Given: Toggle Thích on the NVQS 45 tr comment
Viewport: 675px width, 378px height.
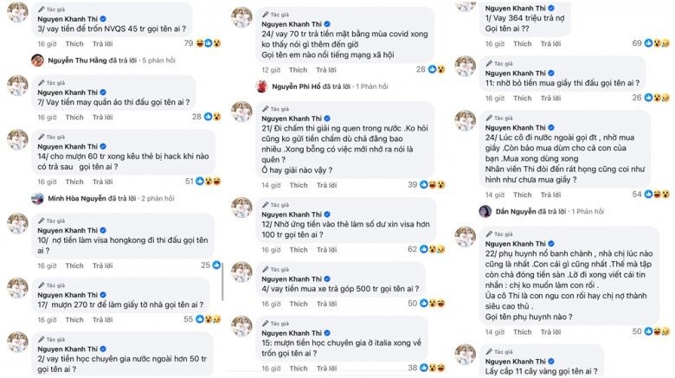Looking at the screenshot, I should [x=74, y=42].
